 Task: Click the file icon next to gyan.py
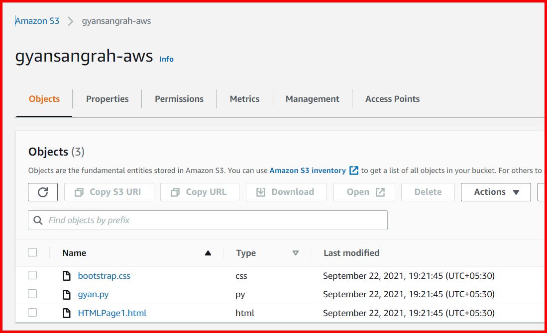[x=66, y=294]
